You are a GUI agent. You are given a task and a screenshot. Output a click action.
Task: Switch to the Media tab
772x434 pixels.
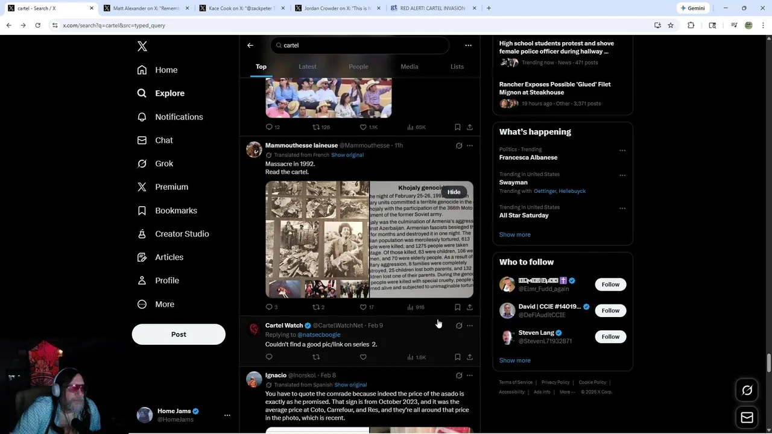tap(410, 66)
